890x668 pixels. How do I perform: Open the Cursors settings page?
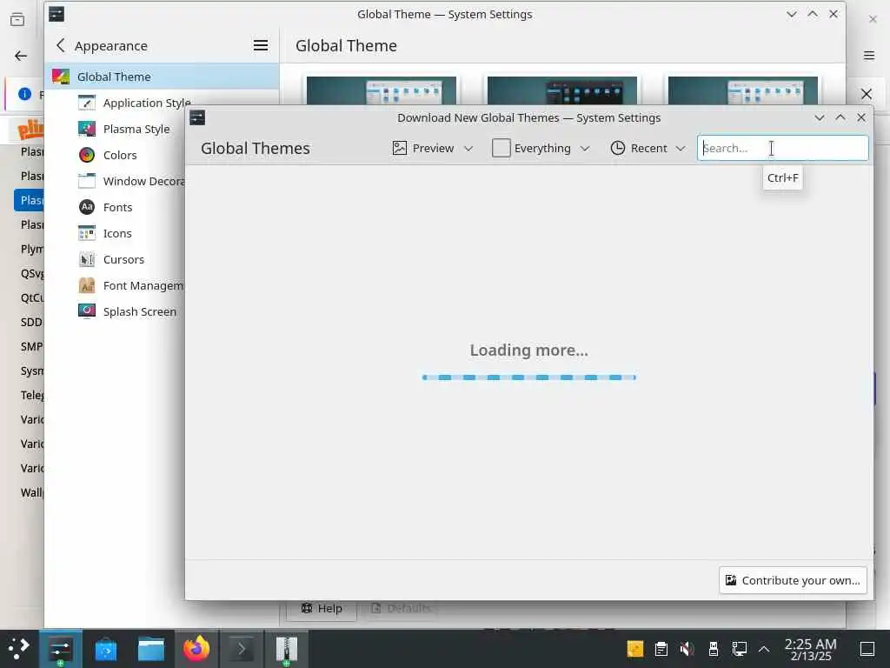123,259
